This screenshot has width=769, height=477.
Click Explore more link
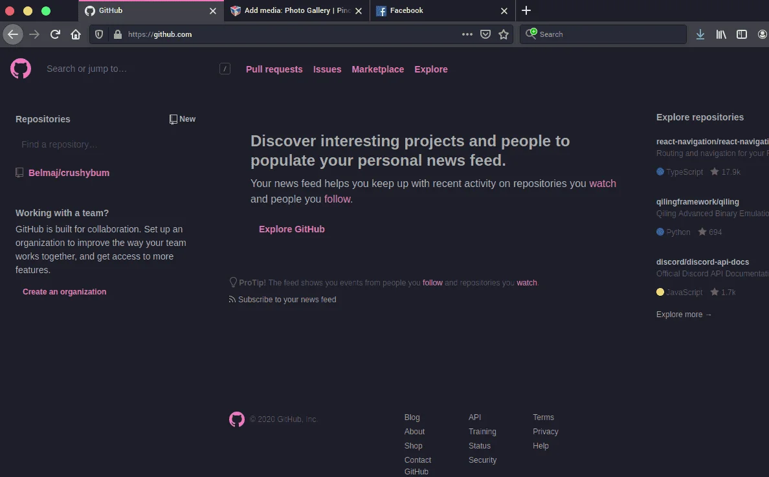tap(684, 315)
